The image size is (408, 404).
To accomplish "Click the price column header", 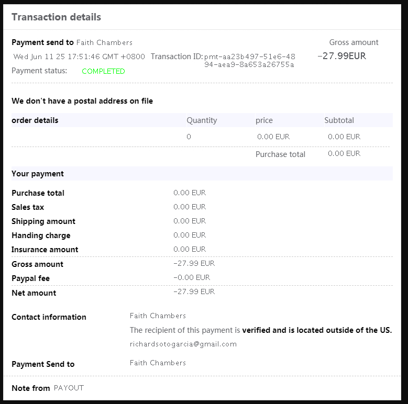I will tap(264, 120).
